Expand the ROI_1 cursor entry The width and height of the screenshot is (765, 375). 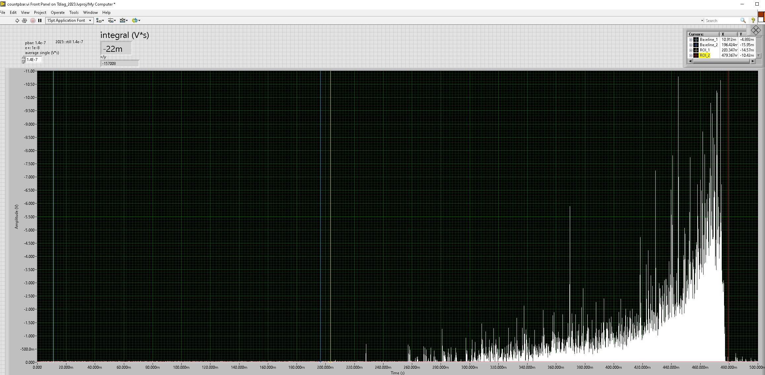coord(691,50)
